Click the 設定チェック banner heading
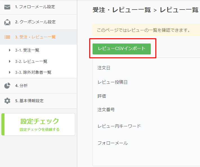 click(40, 121)
